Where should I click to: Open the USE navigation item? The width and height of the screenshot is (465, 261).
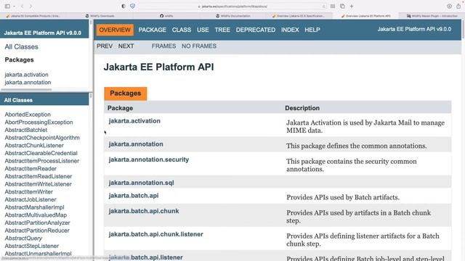pos(203,30)
